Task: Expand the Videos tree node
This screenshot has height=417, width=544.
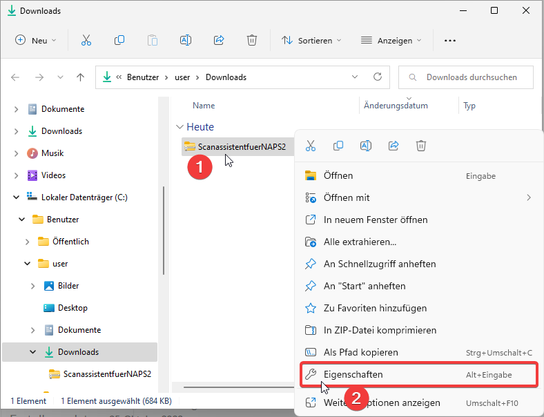Action: (x=16, y=175)
